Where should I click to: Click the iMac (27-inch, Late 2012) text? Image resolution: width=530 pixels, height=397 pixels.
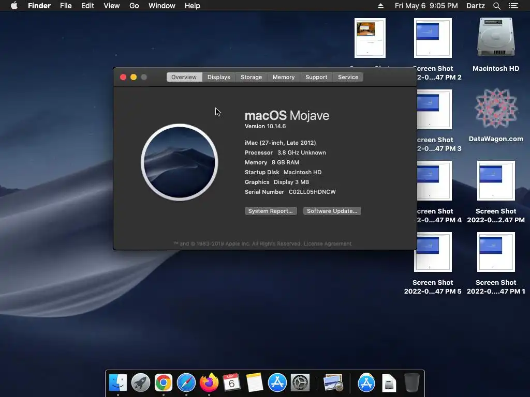[x=280, y=143]
